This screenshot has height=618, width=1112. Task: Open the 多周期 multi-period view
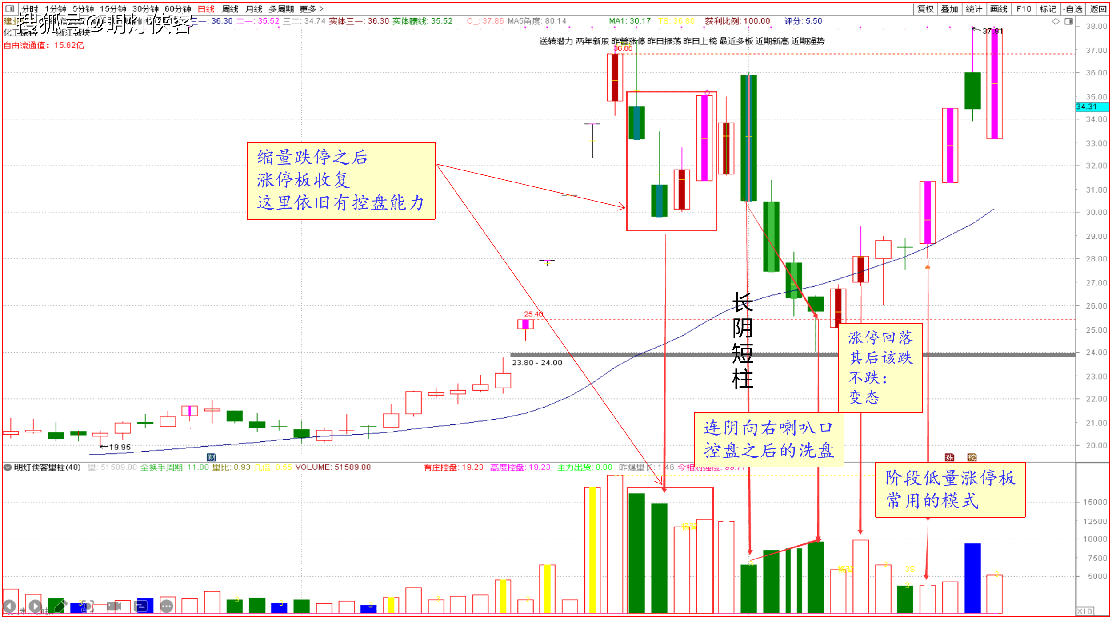click(x=281, y=9)
